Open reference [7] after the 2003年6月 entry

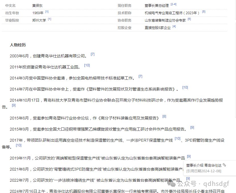click(93, 54)
